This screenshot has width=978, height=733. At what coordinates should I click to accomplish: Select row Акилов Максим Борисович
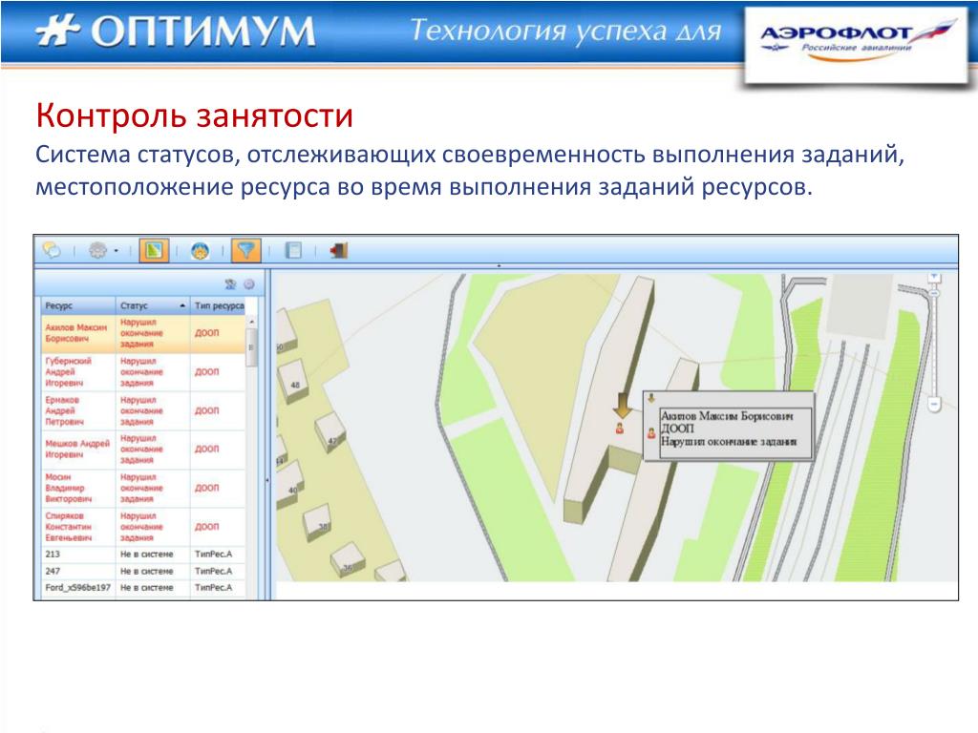76,334
